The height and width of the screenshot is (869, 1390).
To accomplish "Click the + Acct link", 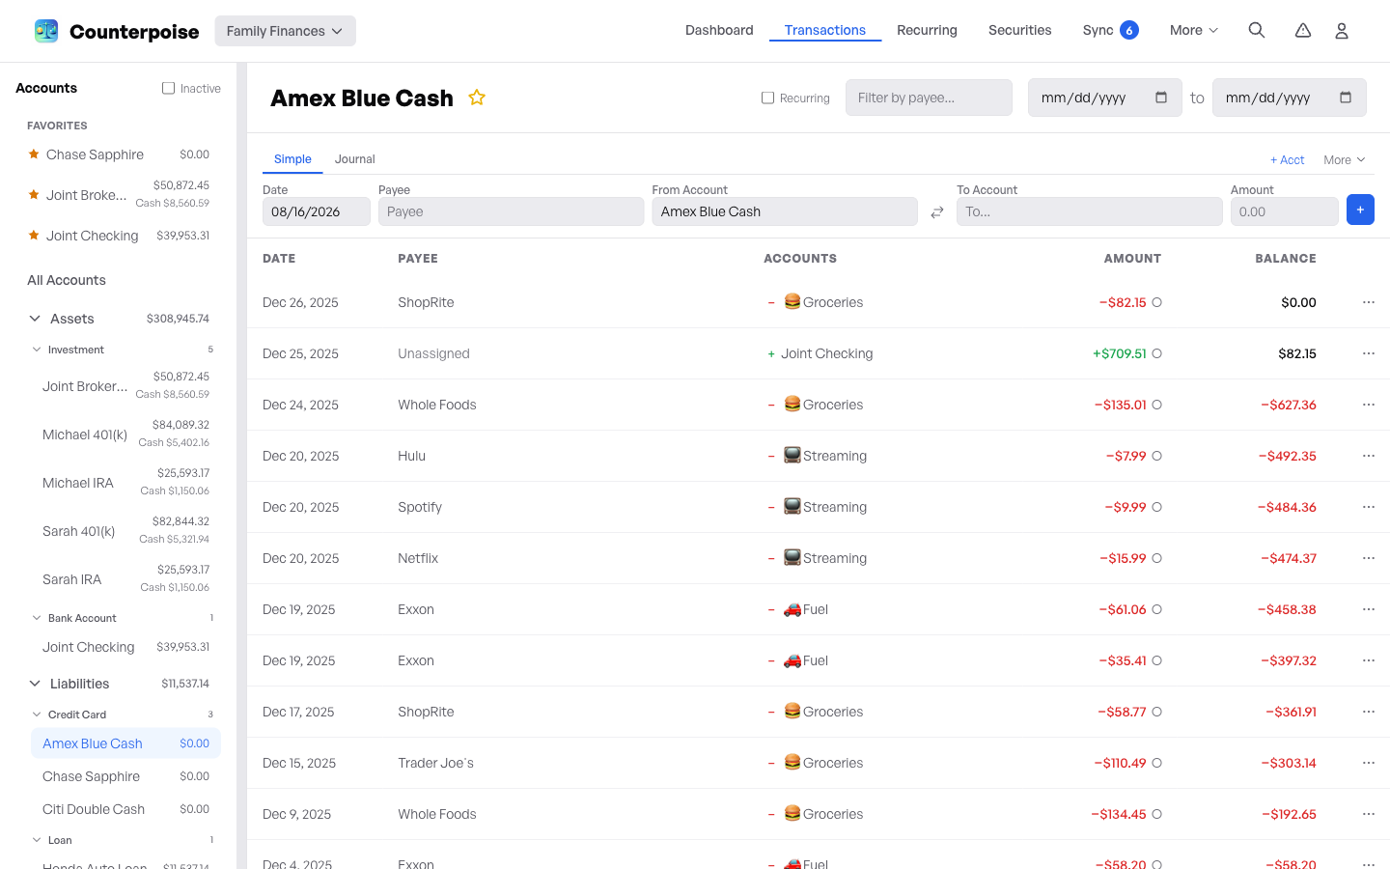I will (1287, 160).
